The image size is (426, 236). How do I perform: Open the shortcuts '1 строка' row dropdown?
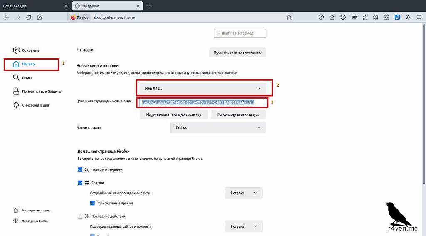(243, 193)
